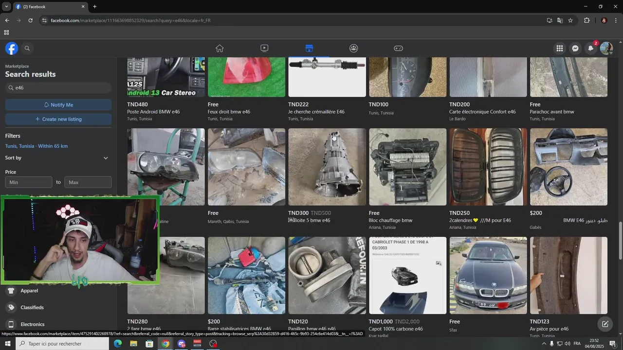Click the Marketplace search field containing e46

pyautogui.click(x=58, y=87)
